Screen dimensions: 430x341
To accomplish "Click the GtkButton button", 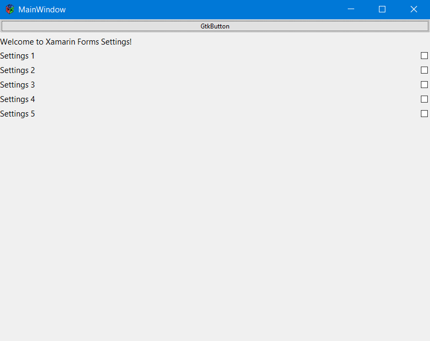I will [x=214, y=26].
